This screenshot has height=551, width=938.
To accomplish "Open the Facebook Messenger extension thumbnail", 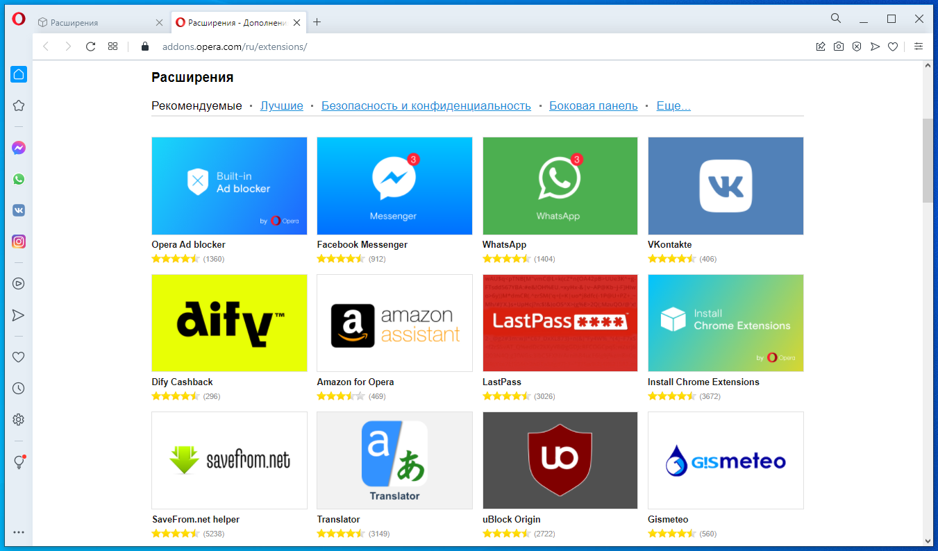I will coord(394,186).
